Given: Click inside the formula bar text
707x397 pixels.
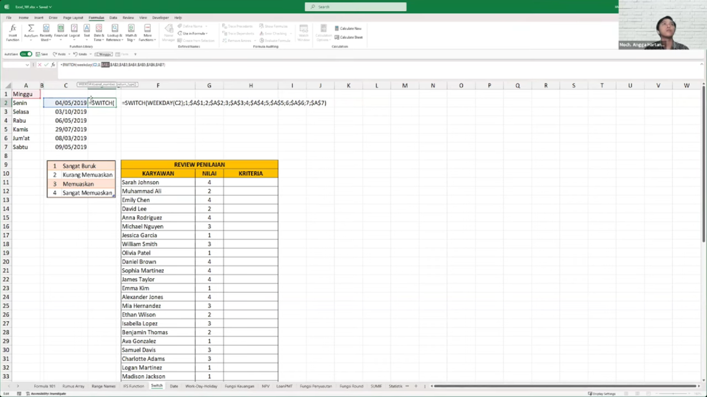Looking at the screenshot, I should coord(112,65).
